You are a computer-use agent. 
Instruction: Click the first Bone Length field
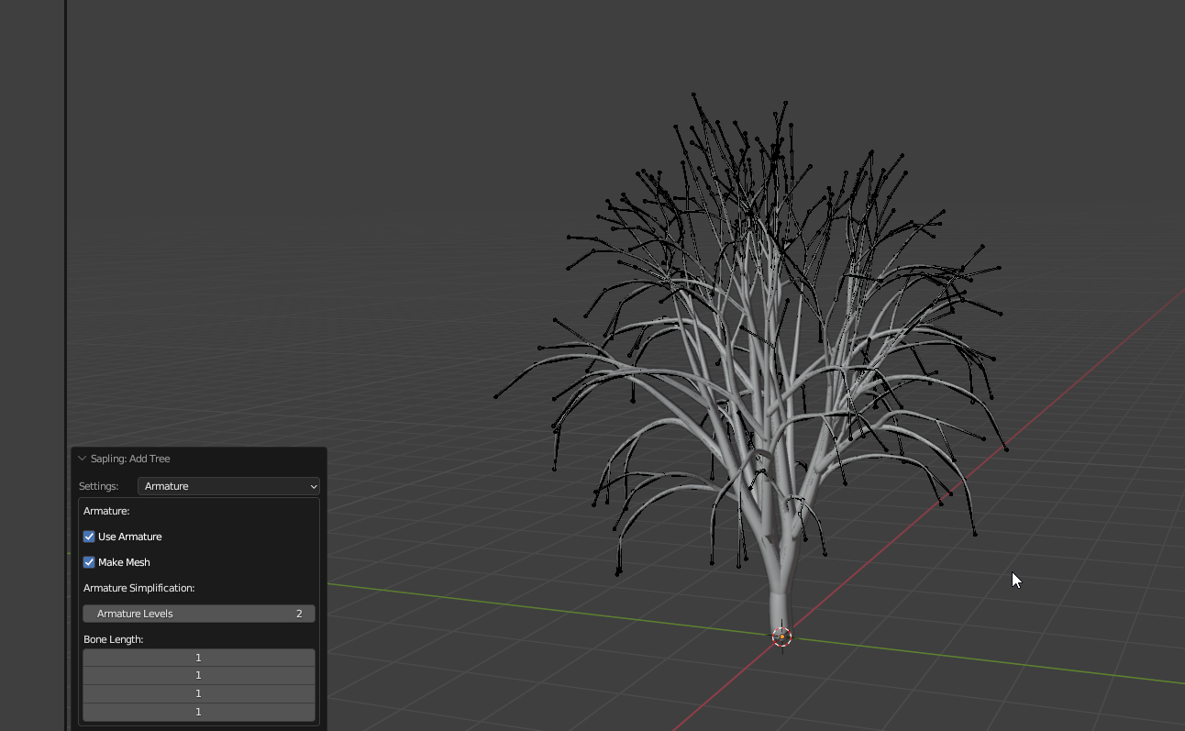pyautogui.click(x=198, y=657)
